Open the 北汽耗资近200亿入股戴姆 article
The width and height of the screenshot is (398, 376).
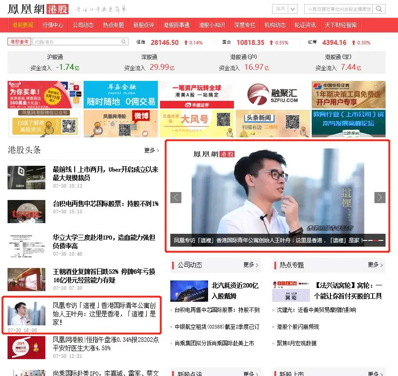(x=235, y=291)
